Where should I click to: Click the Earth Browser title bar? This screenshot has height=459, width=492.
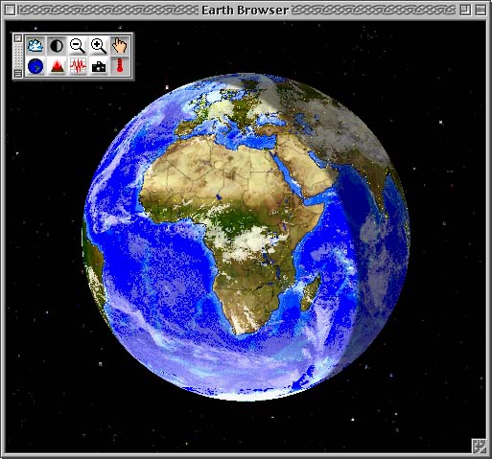(x=246, y=11)
